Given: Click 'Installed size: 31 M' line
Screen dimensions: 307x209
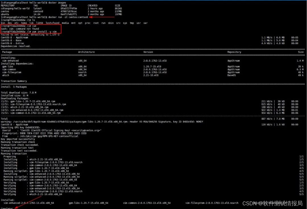Looking at the screenshot, I should 14,96.
